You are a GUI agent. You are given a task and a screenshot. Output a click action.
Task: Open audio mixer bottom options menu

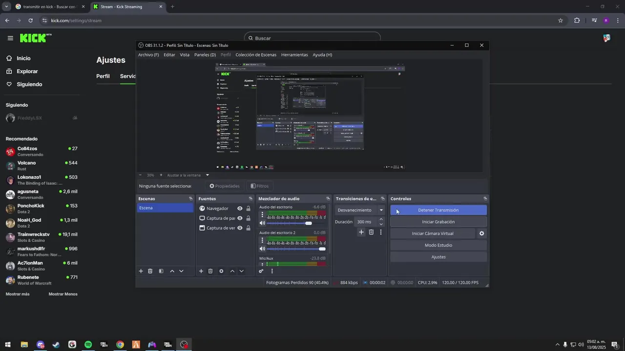pyautogui.click(x=272, y=271)
